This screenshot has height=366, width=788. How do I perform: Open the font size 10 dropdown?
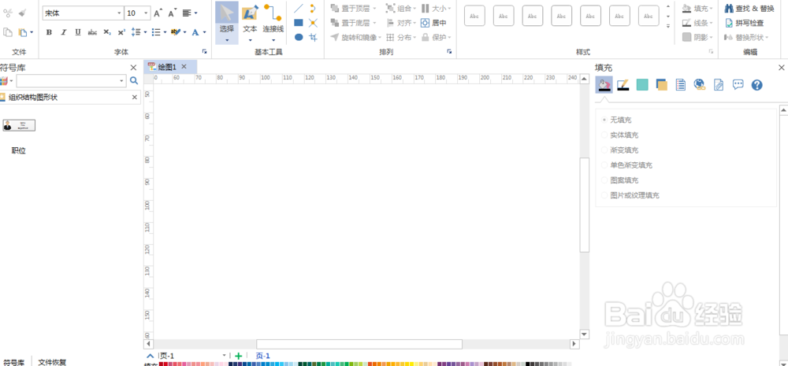146,13
